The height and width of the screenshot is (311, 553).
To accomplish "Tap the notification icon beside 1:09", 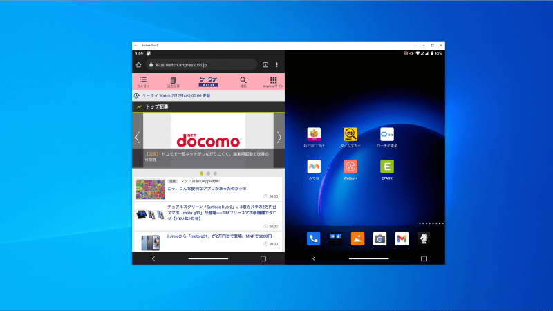I will tap(149, 54).
